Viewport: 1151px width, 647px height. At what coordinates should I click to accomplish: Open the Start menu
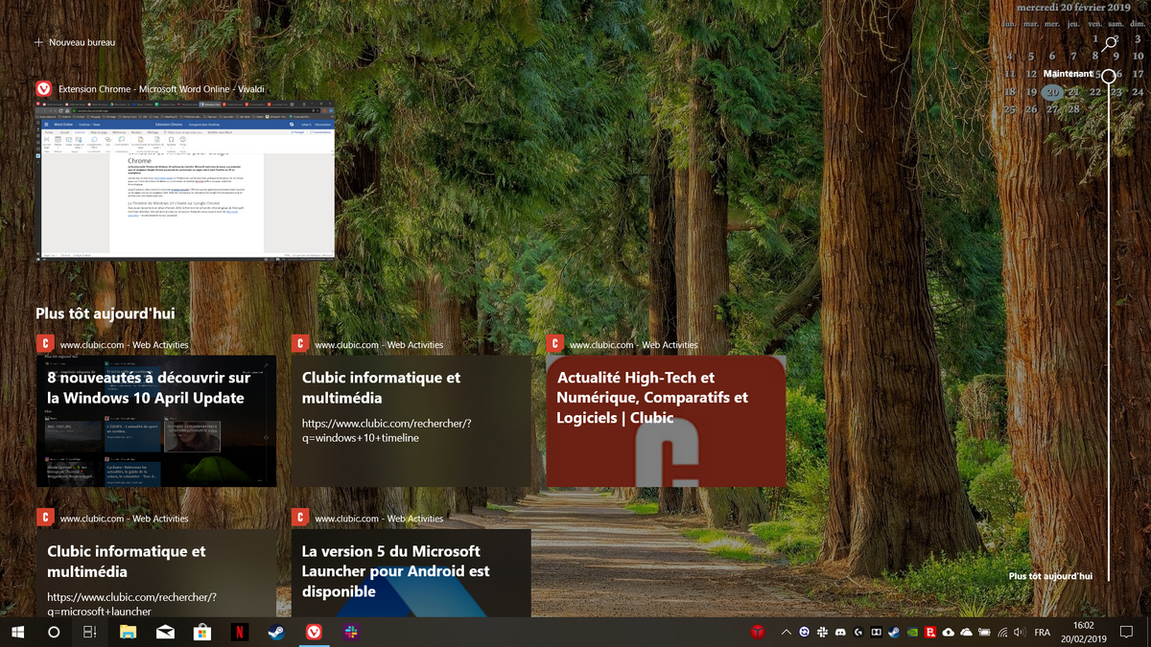(15, 633)
